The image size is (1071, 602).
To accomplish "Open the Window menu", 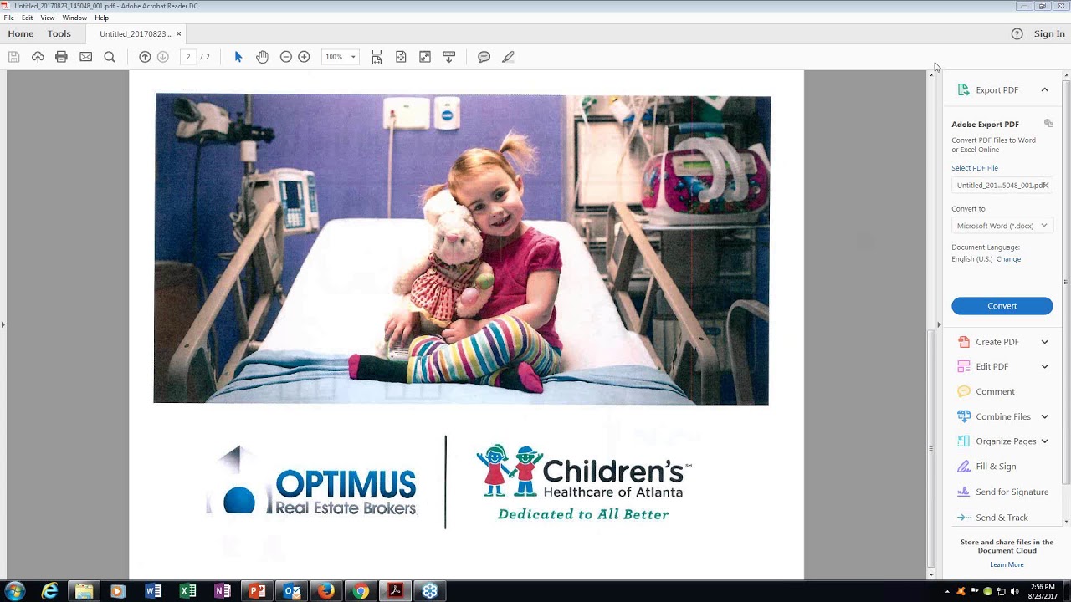I will [74, 18].
